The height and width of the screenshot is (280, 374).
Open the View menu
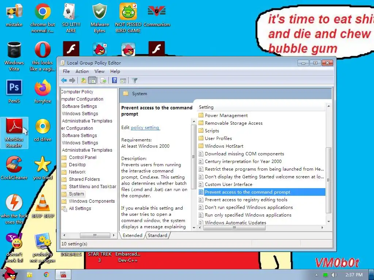click(x=99, y=71)
